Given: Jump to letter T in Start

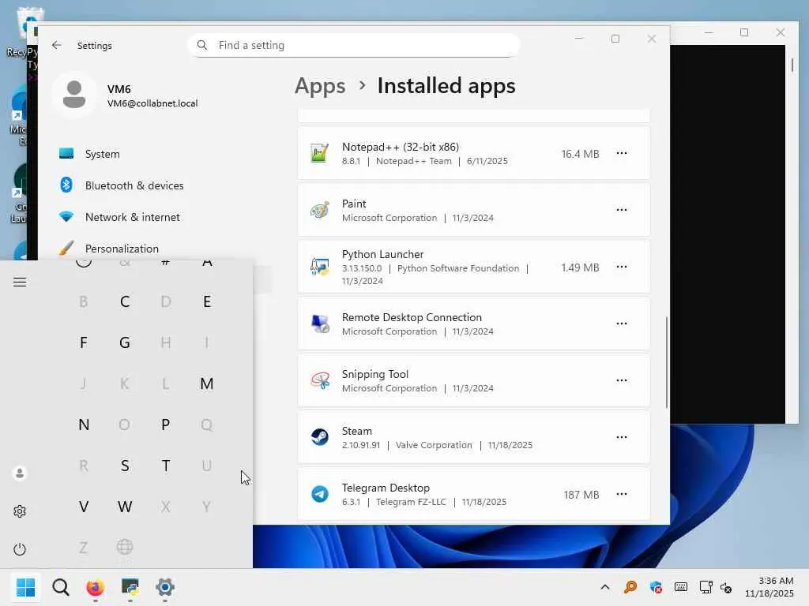Looking at the screenshot, I should tap(166, 466).
